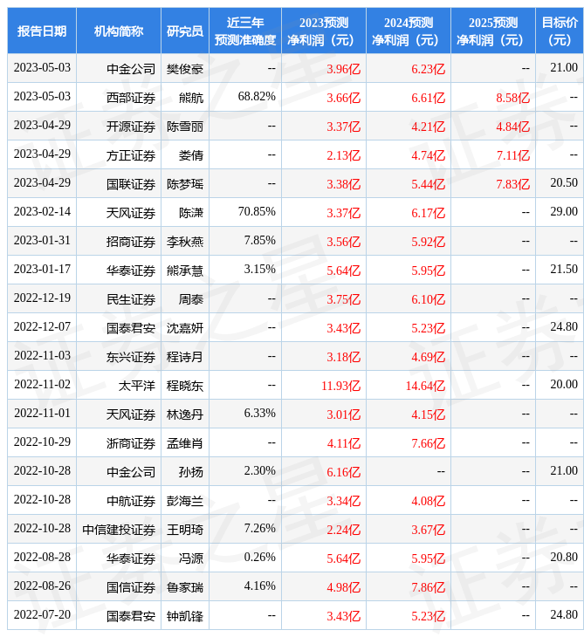
Task: Click researcher 林逸丹
Action: 185,414
